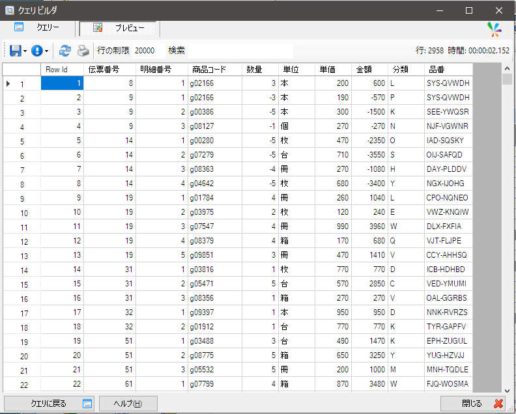516x414 pixels.
Task: Click the product code g08379
Action: pos(215,241)
